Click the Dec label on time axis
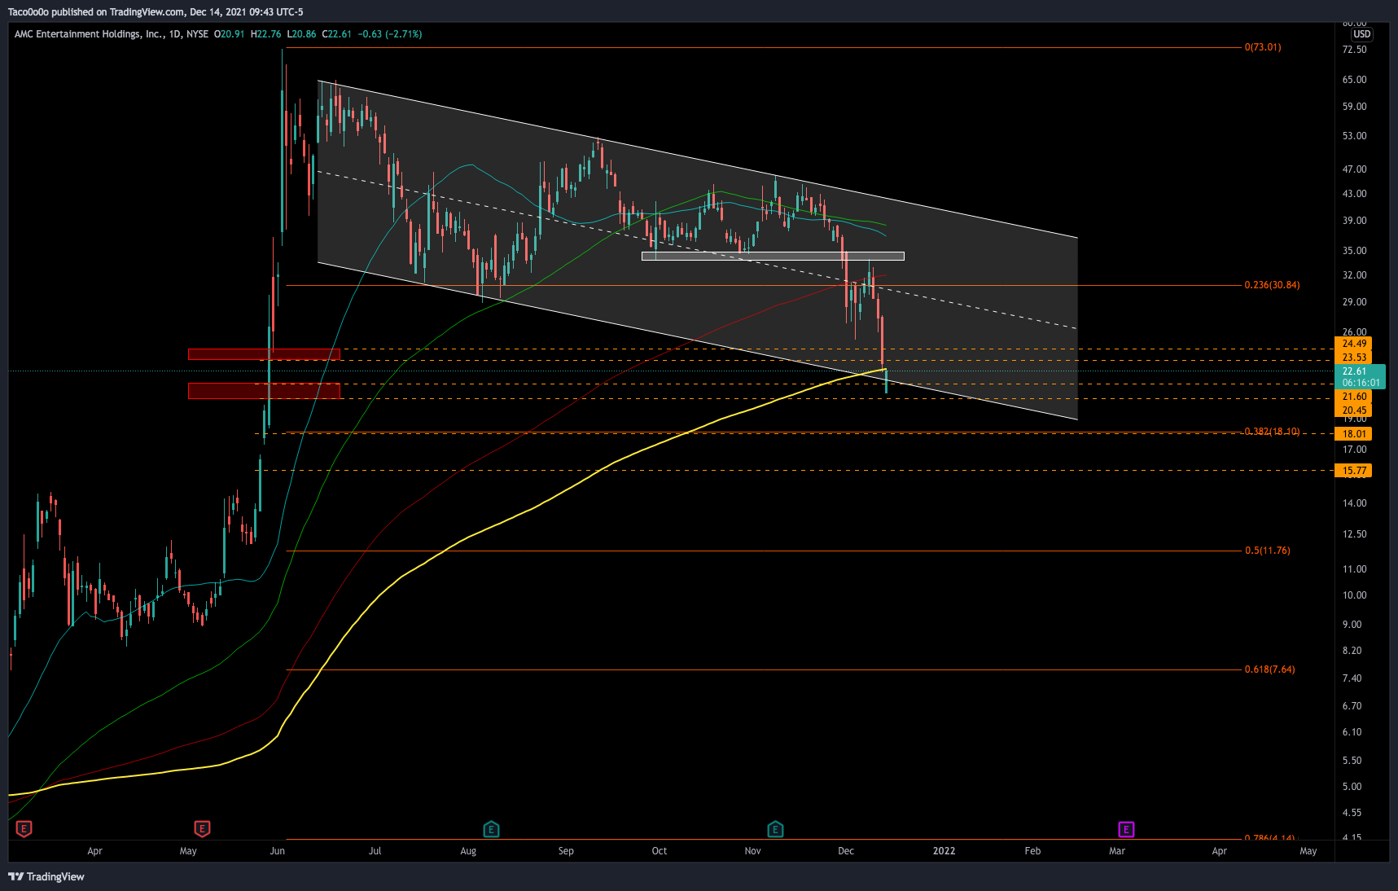Screen dimensions: 1398x891 846,851
